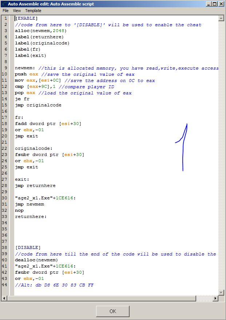The height and width of the screenshot is (320, 226).
Task: Click the 'fadd dword ptr [esi+30]' line
Action: (x=48, y=124)
